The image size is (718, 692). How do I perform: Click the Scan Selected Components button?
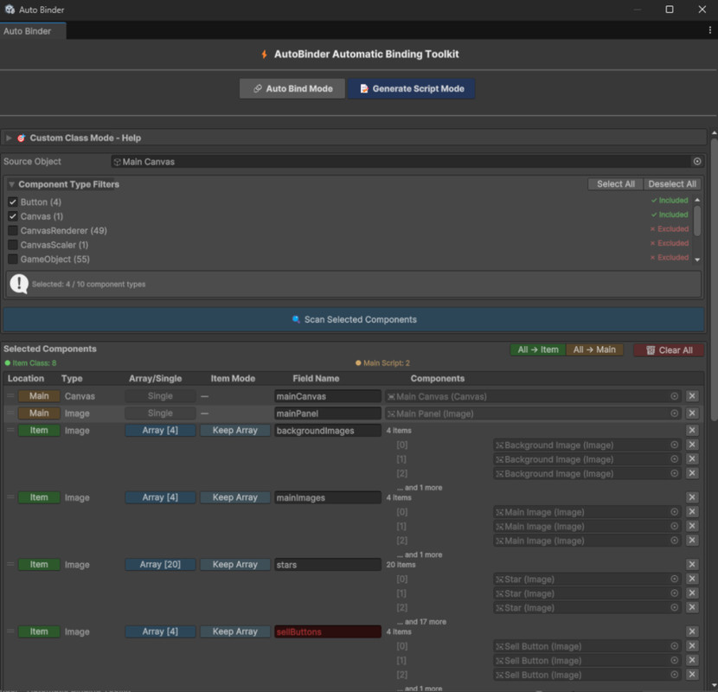coord(354,320)
